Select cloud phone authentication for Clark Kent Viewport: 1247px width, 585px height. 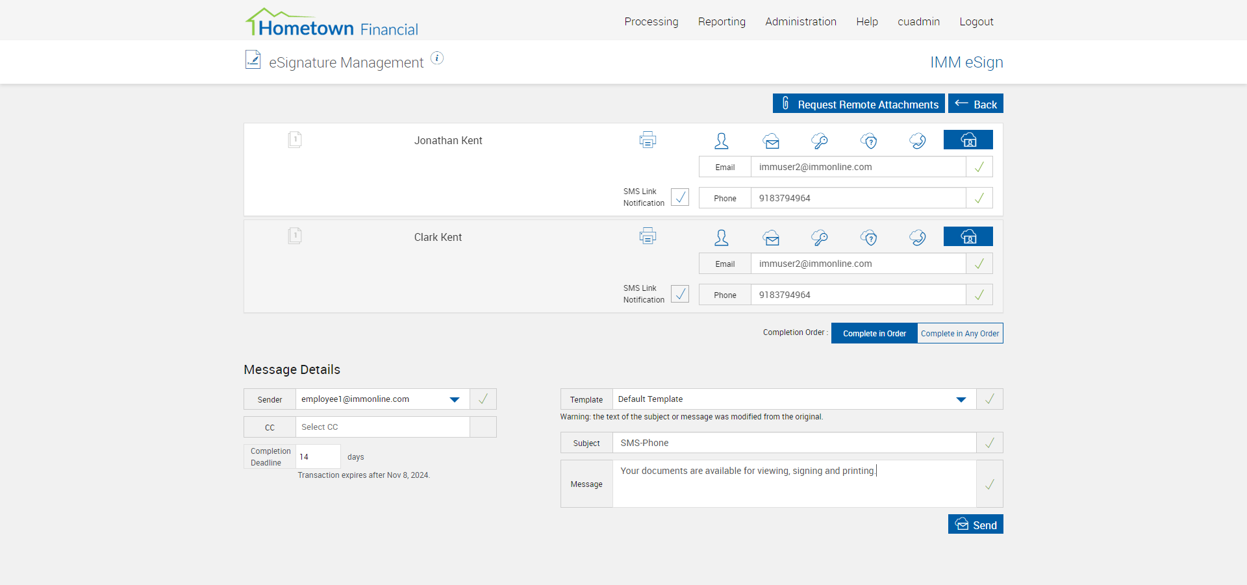pos(918,238)
